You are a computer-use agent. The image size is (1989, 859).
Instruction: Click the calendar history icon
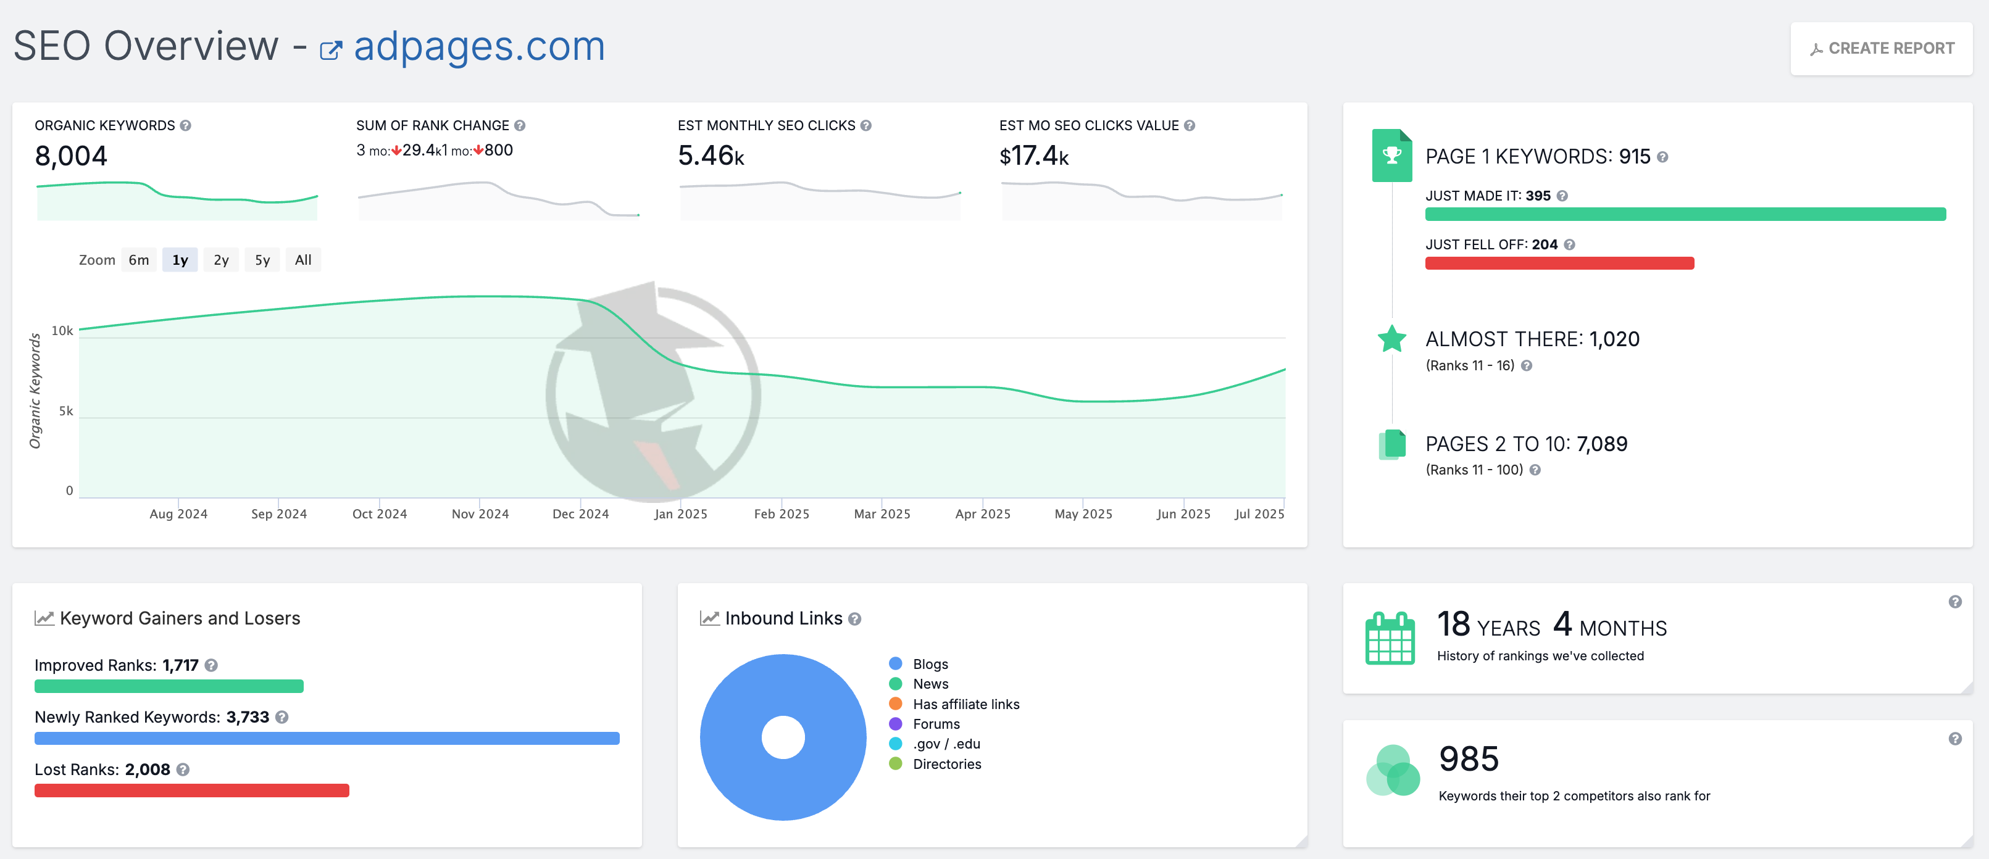pos(1390,638)
